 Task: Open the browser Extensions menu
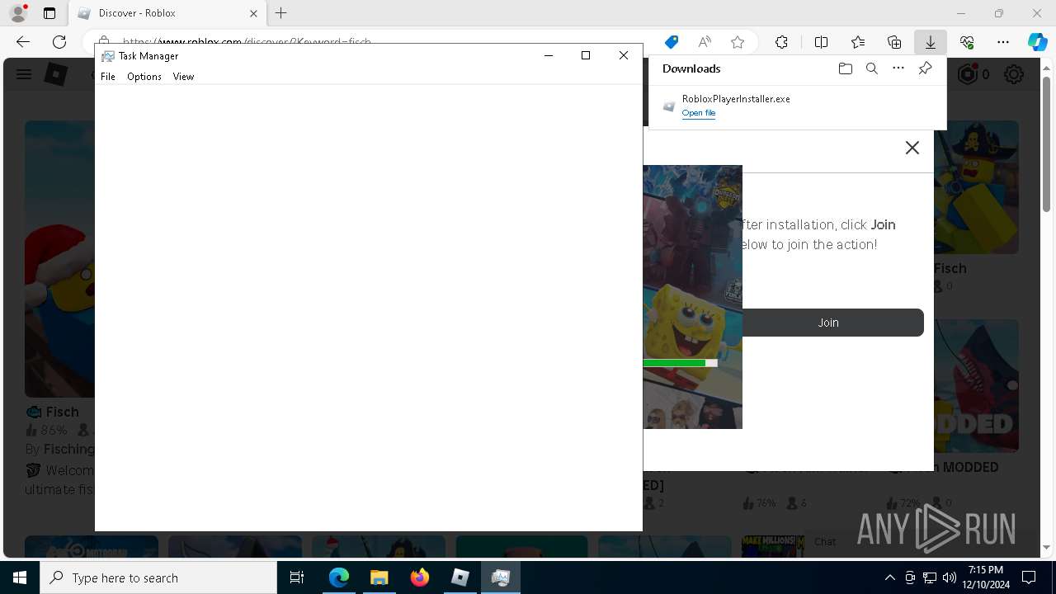coord(781,42)
